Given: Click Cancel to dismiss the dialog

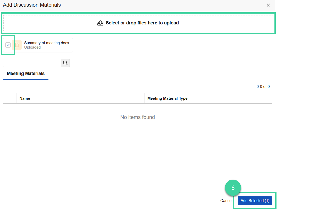Looking at the screenshot, I should (226, 200).
